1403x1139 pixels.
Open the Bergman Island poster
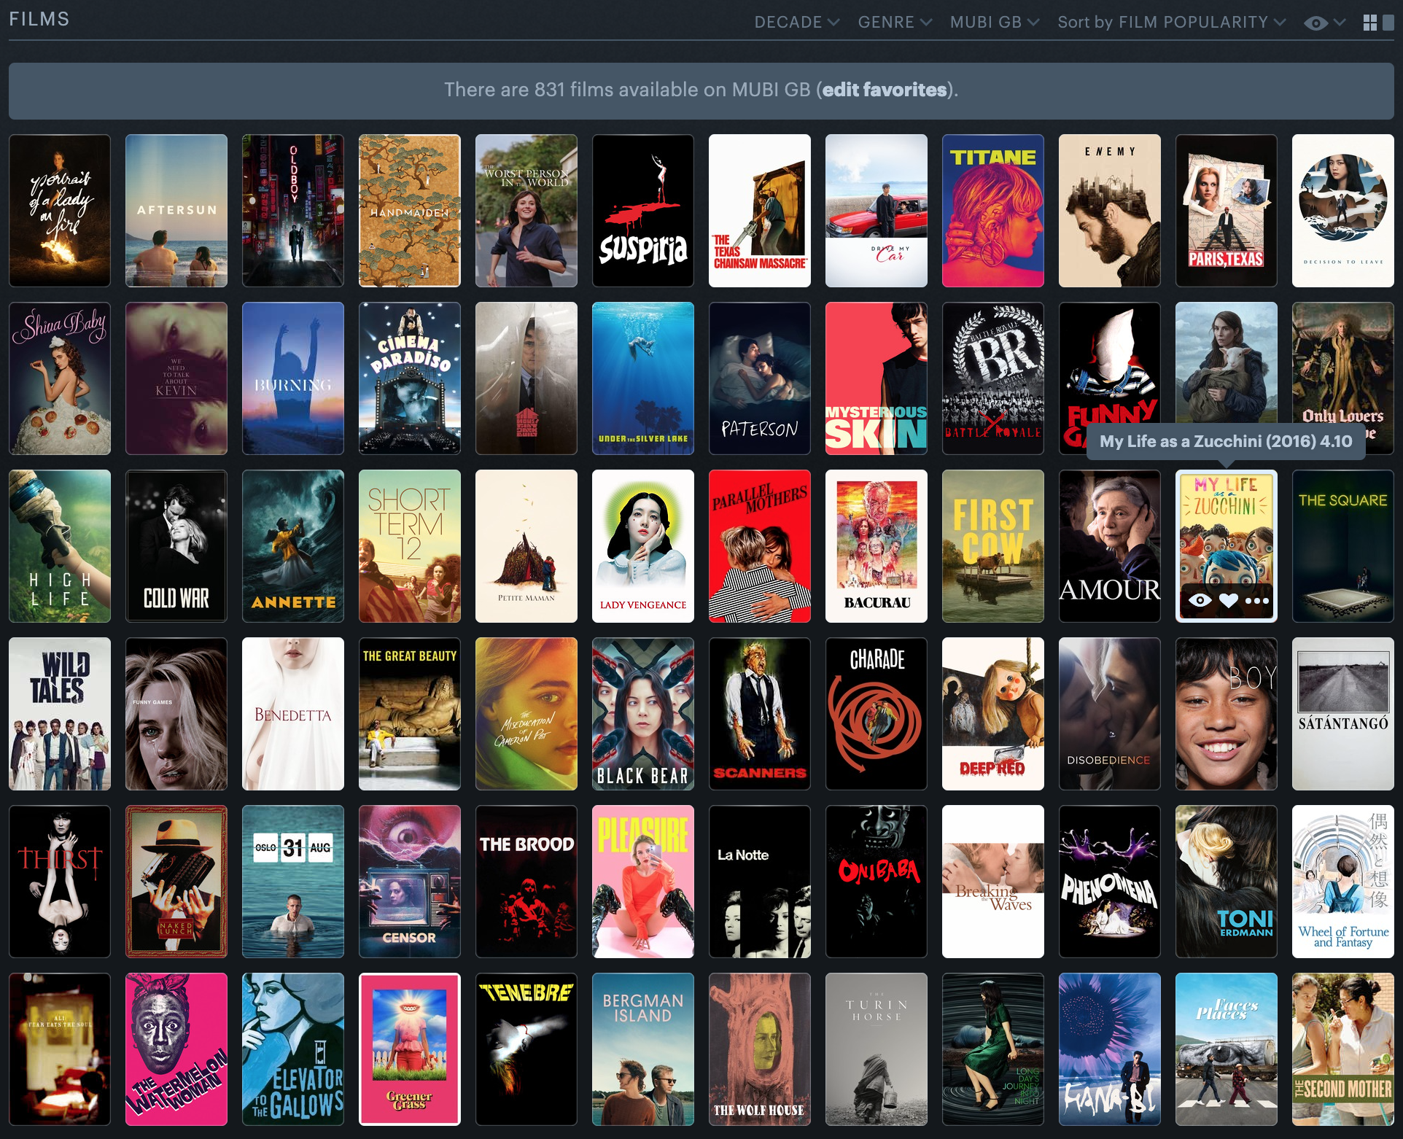click(x=643, y=1049)
